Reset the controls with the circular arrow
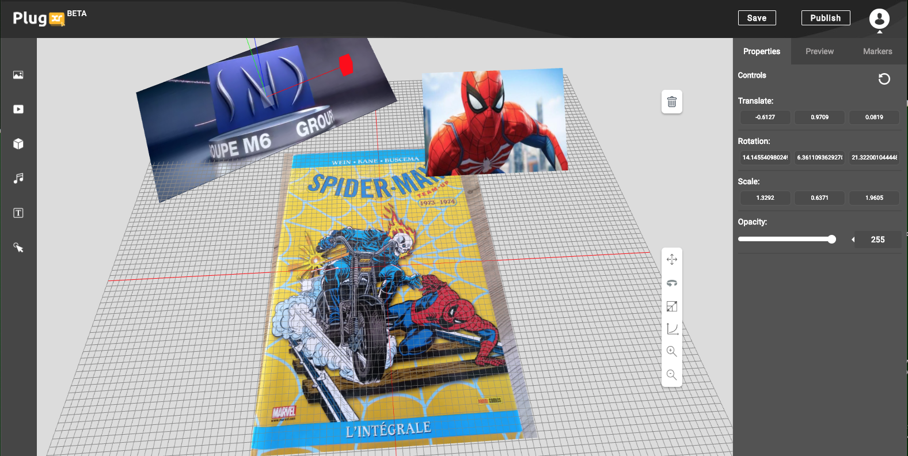This screenshot has height=456, width=908. pyautogui.click(x=884, y=79)
